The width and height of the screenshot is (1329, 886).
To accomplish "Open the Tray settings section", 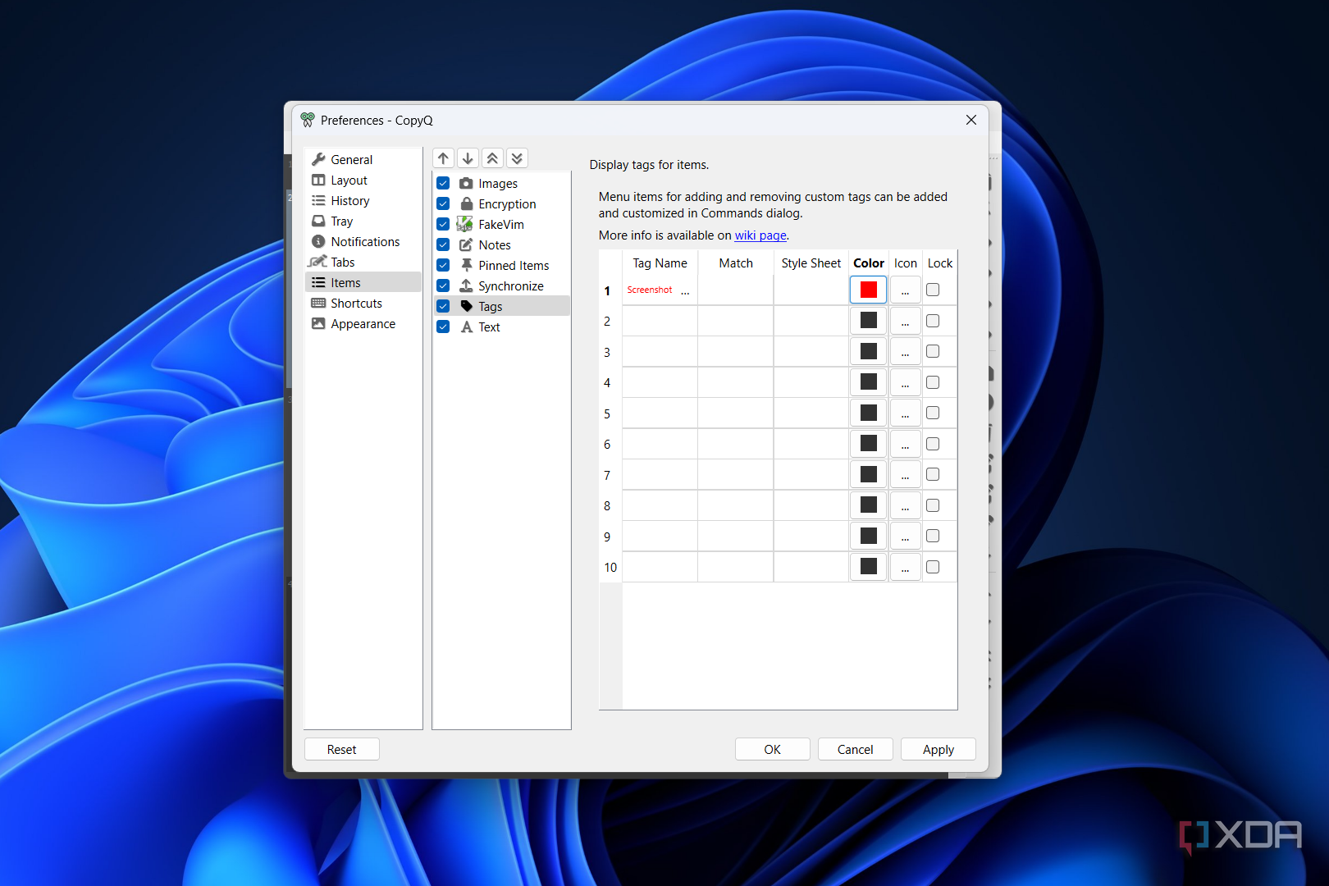I will coord(363,221).
